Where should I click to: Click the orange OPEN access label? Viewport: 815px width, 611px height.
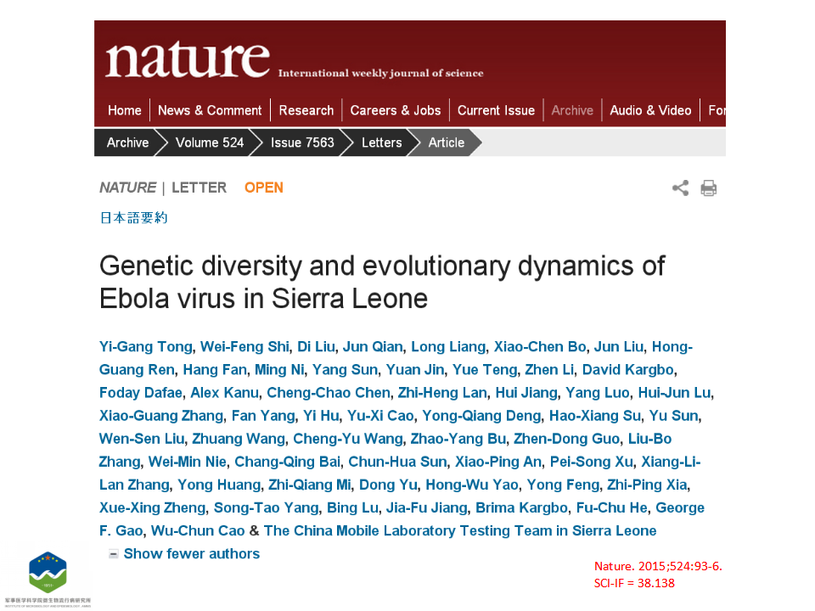pyautogui.click(x=263, y=188)
